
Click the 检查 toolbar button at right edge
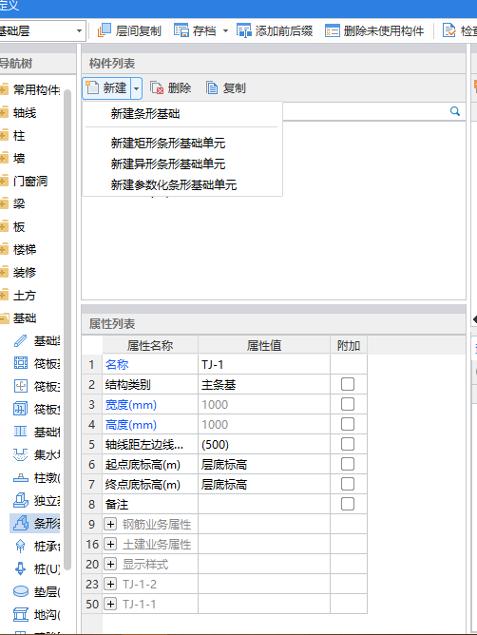click(x=460, y=30)
